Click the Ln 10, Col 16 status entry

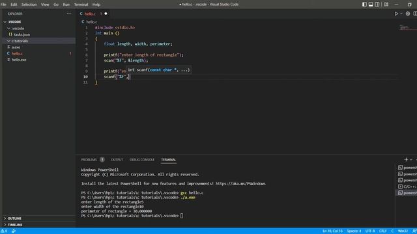click(332, 231)
